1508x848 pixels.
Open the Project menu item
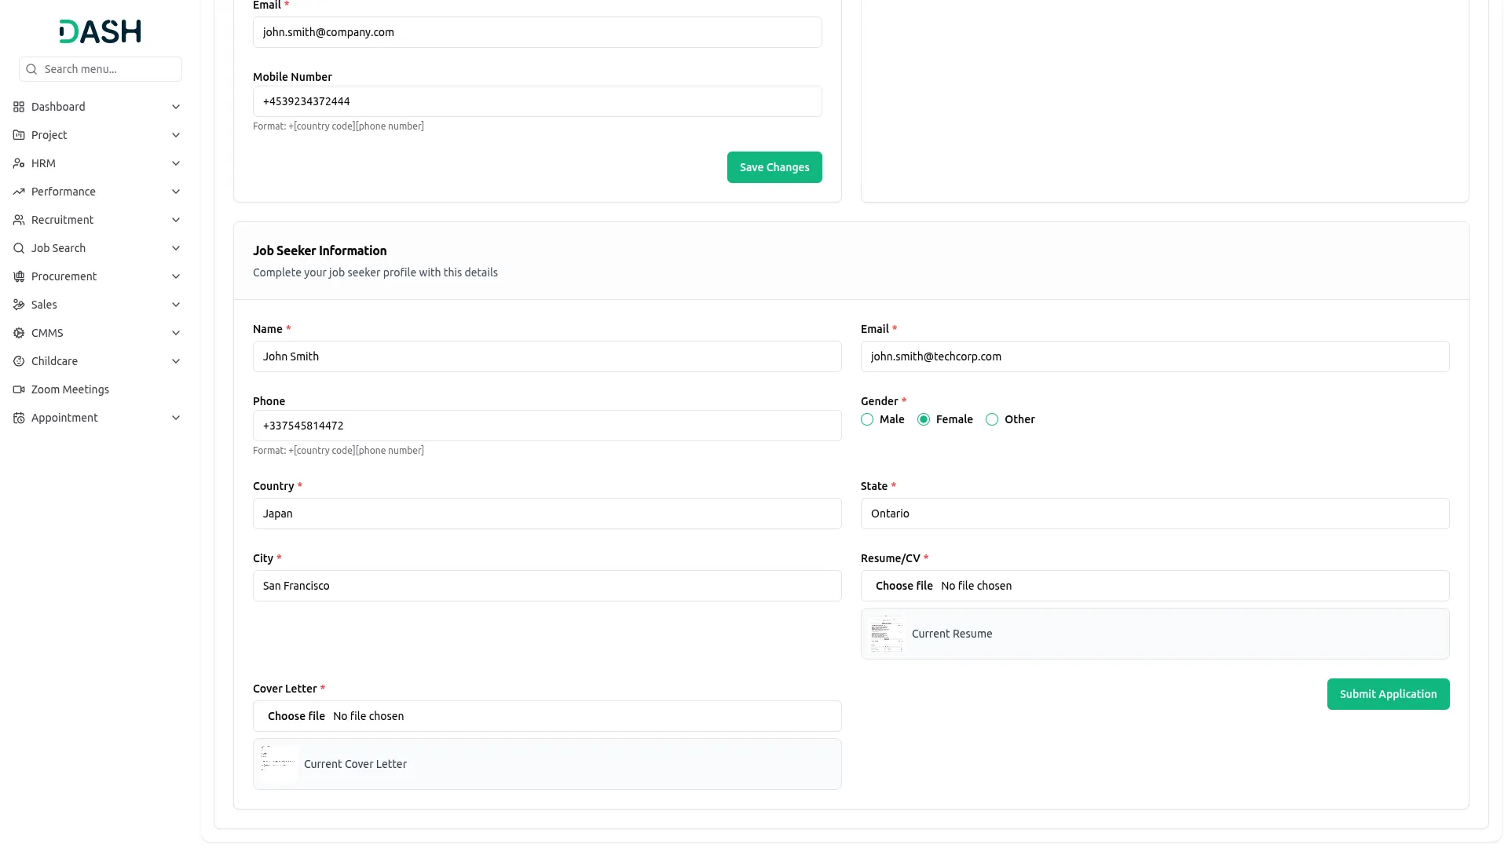(49, 135)
